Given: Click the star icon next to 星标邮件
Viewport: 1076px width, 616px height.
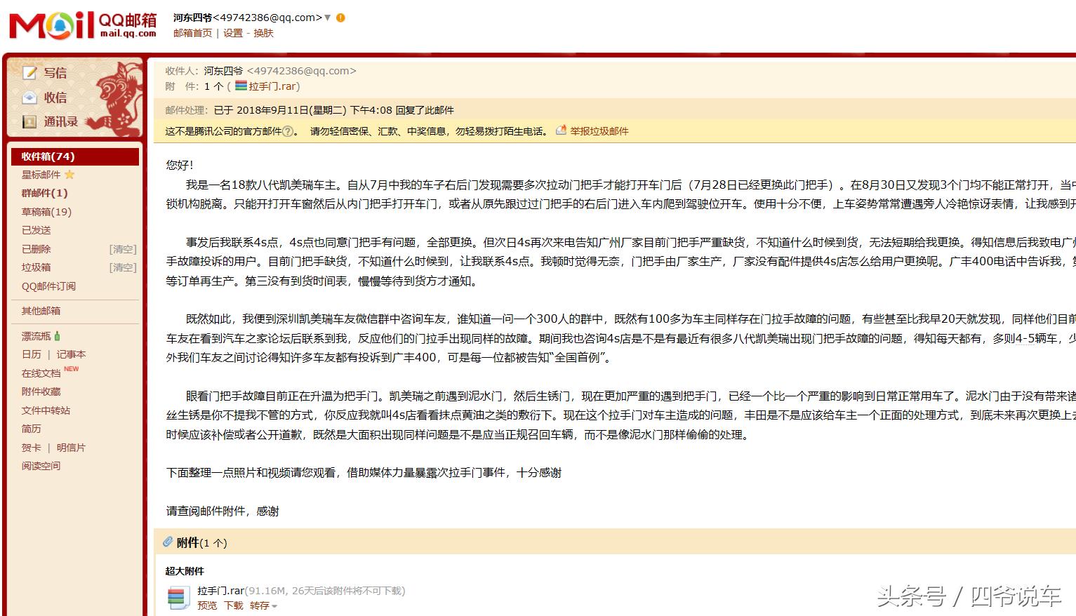Looking at the screenshot, I should point(70,174).
